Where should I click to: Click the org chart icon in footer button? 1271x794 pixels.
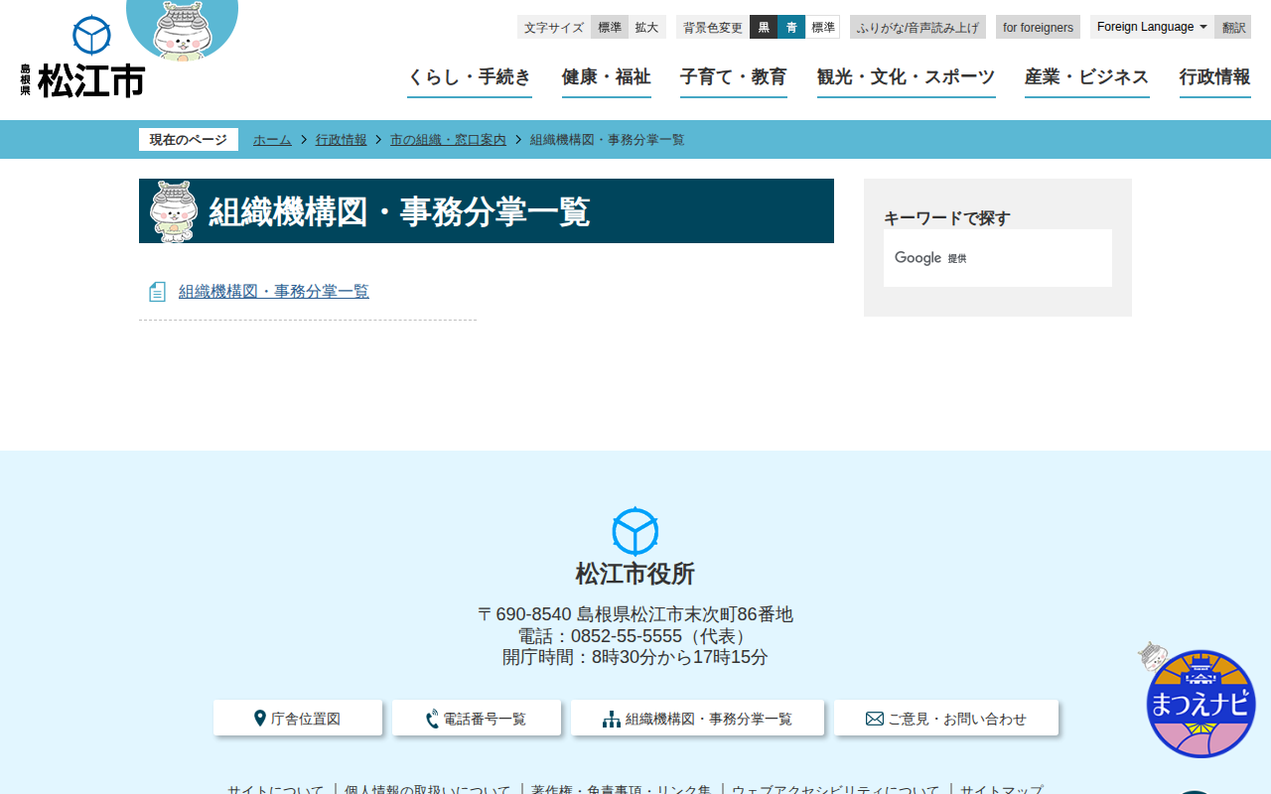[x=612, y=719]
